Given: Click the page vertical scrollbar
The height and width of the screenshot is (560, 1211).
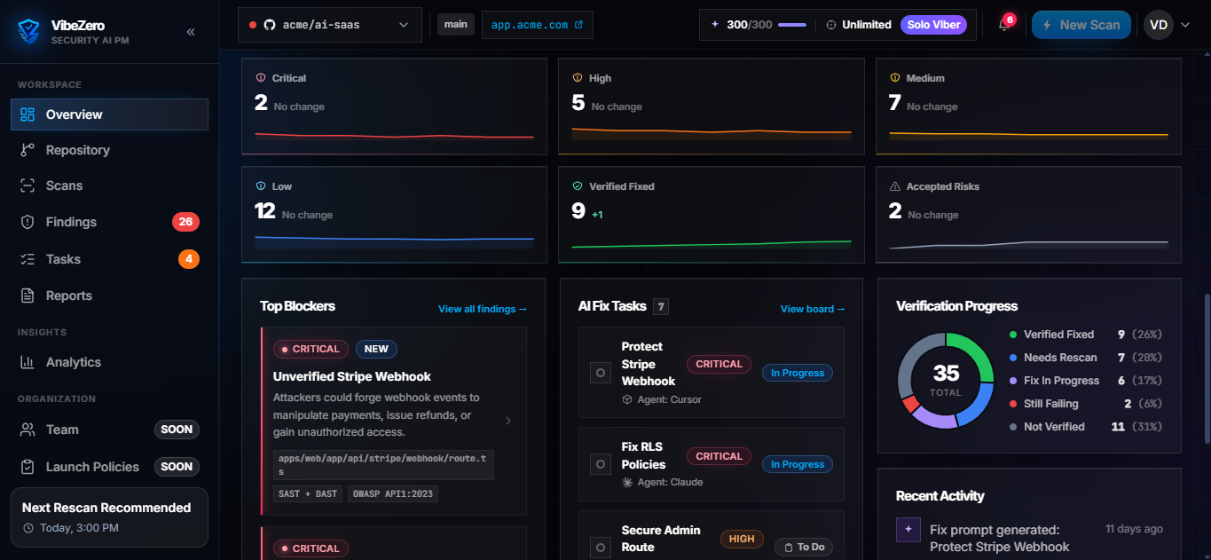Looking at the screenshot, I should point(1206,368).
